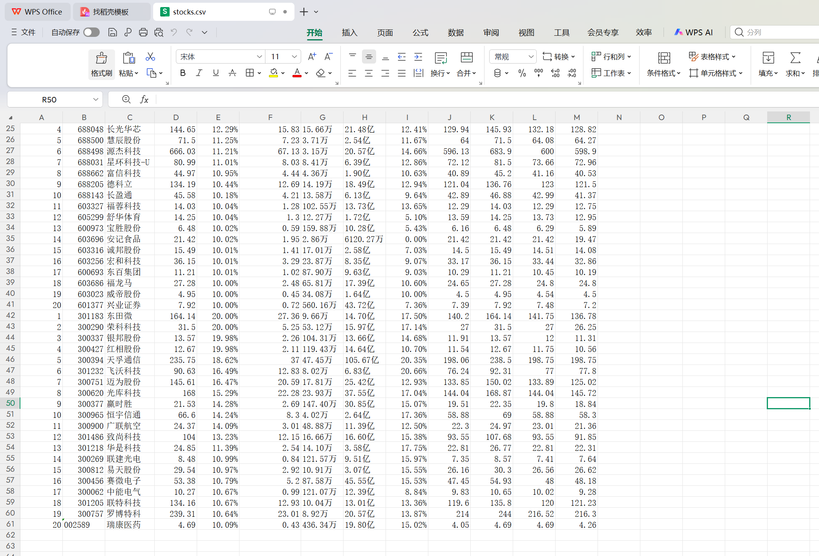
Task: Toggle italic formatting
Action: click(199, 73)
